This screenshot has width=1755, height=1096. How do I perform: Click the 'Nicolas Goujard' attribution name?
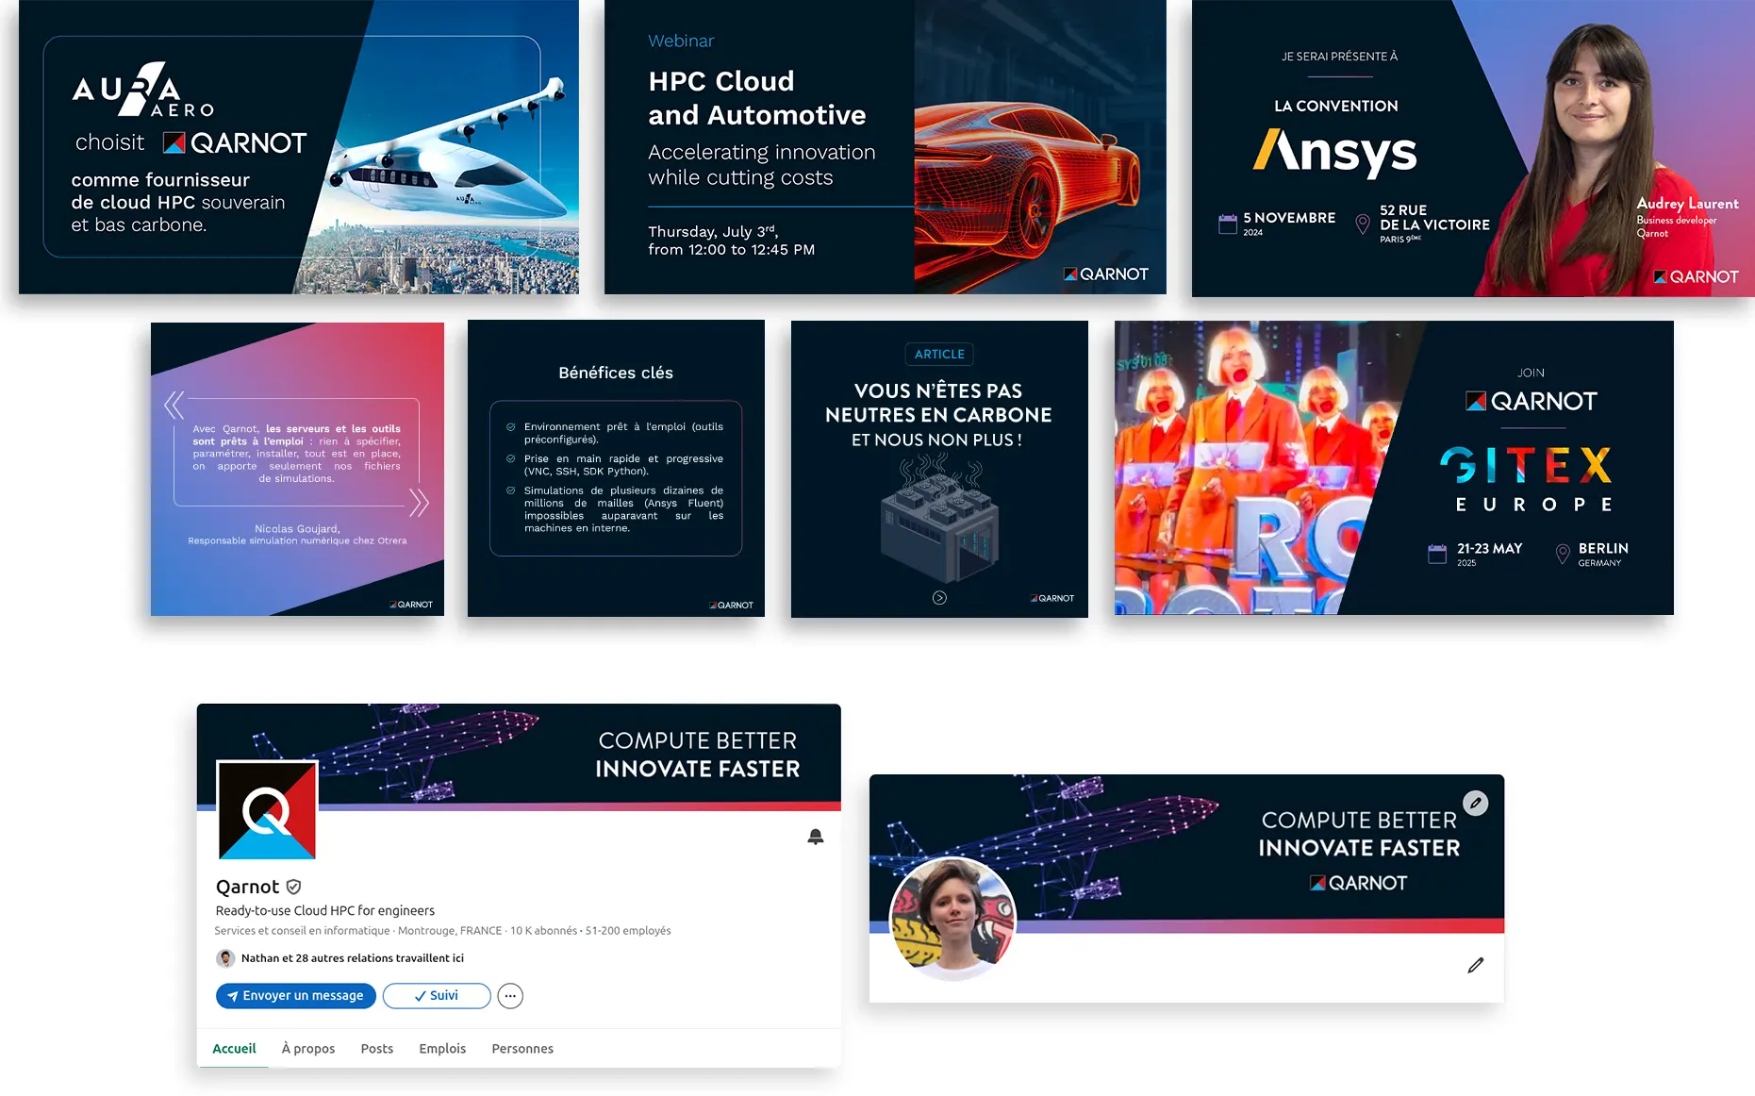(297, 529)
